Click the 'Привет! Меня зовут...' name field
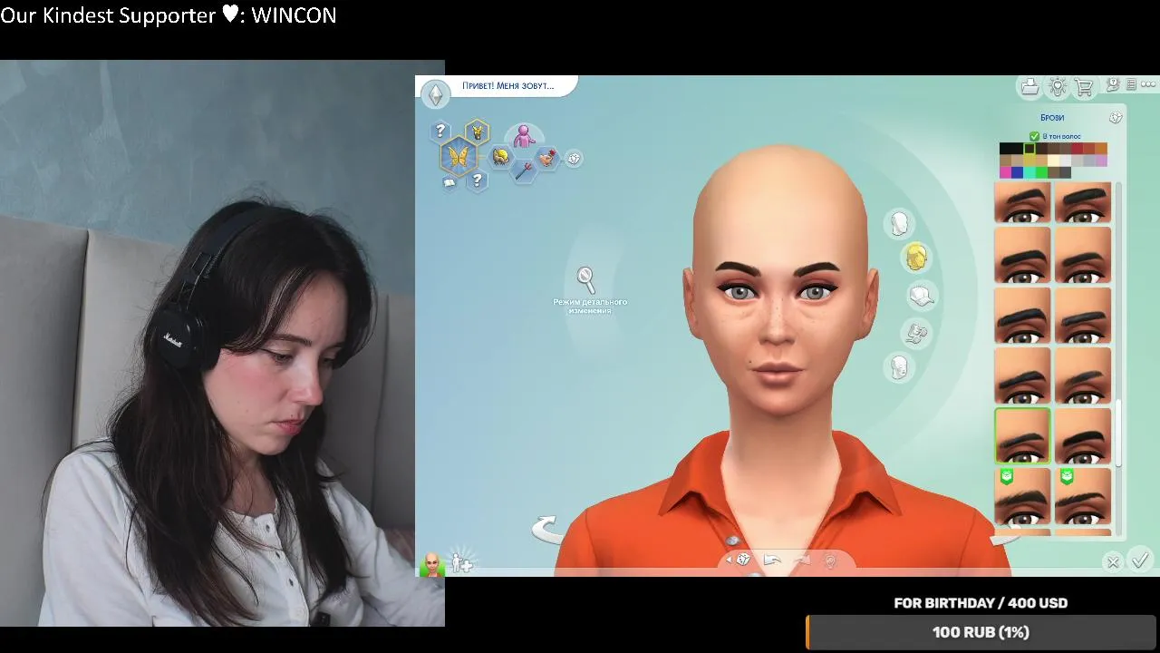 (507, 86)
